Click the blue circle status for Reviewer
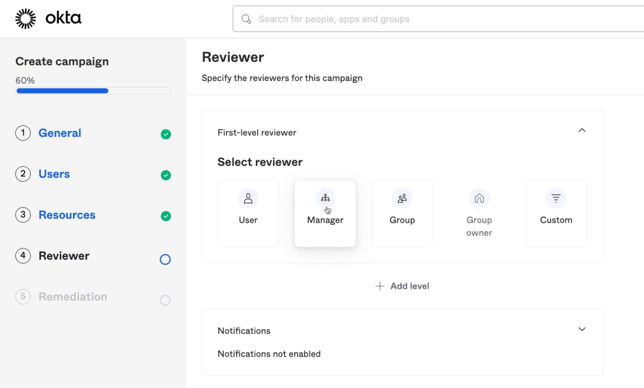The height and width of the screenshot is (388, 644). tap(165, 259)
